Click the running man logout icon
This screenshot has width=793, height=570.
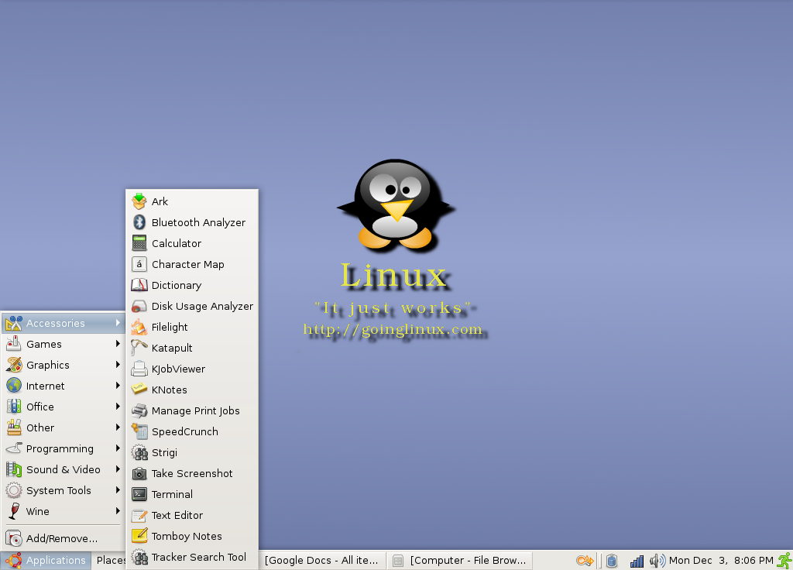click(785, 560)
